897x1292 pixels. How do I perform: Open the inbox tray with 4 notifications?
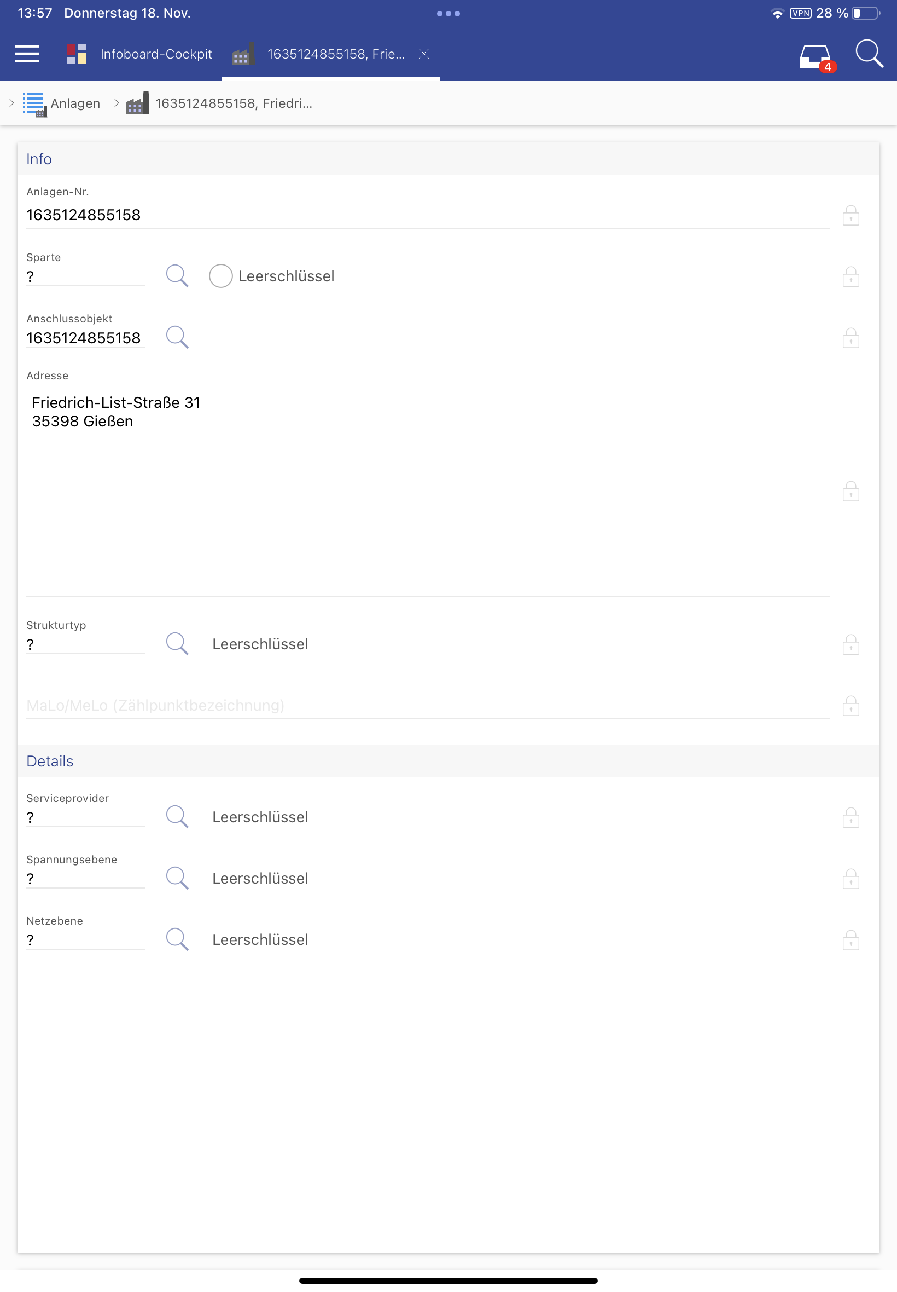(816, 57)
